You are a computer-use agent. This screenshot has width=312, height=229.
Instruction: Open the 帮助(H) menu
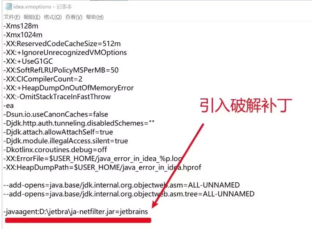pos(95,17)
